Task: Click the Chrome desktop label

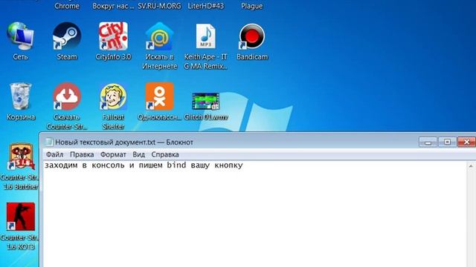Action: click(67, 6)
